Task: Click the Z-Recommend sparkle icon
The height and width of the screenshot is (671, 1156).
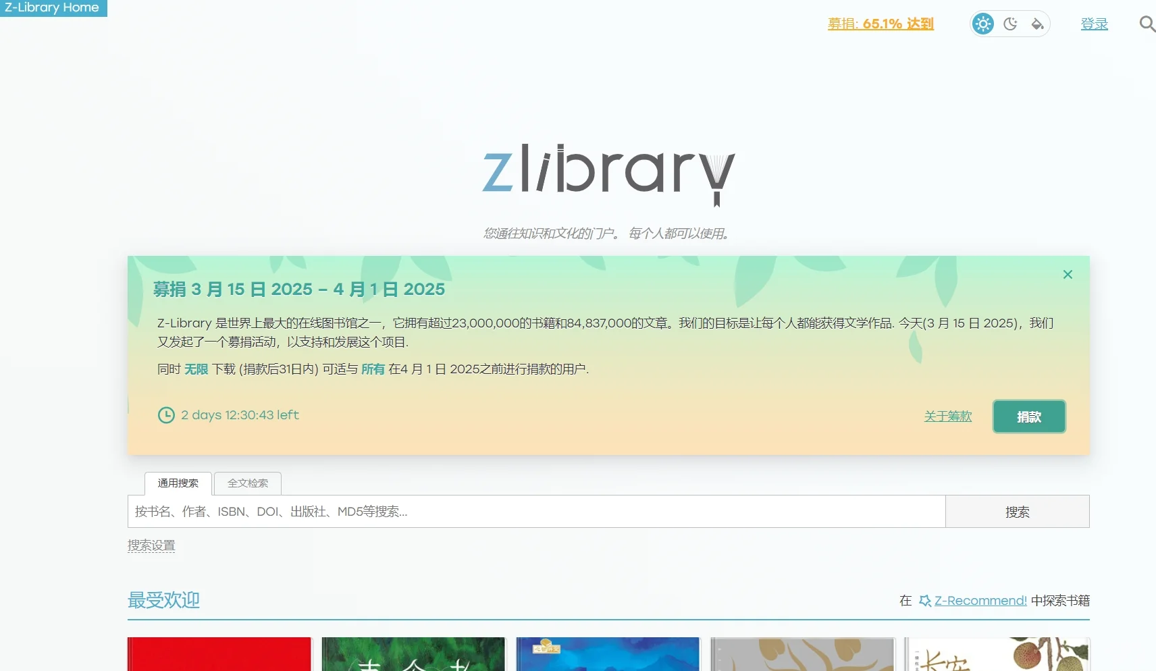Action: point(925,601)
